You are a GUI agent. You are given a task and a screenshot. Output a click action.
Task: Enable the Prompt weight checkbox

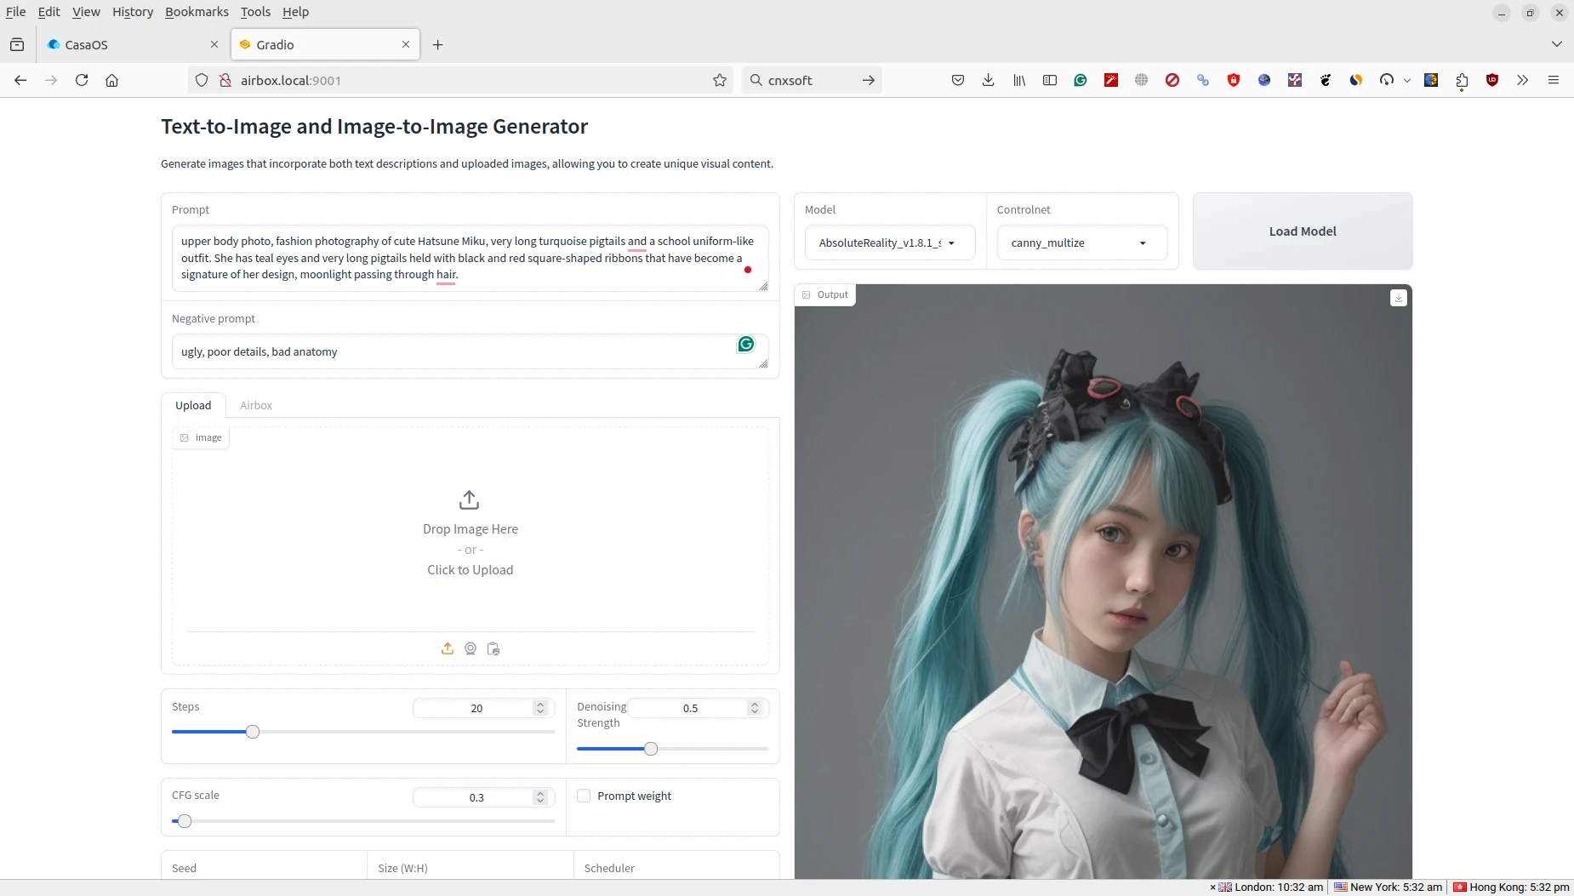point(584,796)
